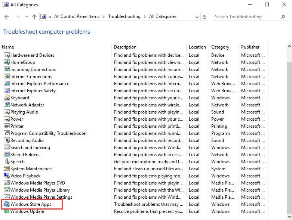Expand the hidden breadcrumb levels chevron
292x220 pixels.
click(x=50, y=17)
